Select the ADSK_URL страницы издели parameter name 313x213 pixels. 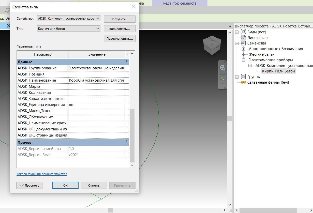42,135
